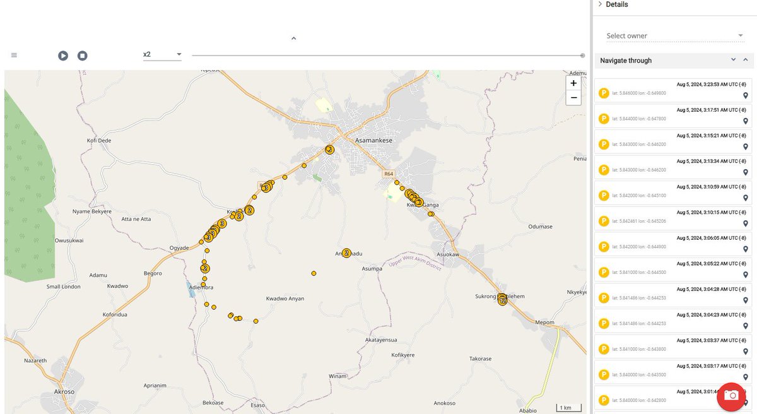Image resolution: width=757 pixels, height=414 pixels.
Task: Click single marker west of Asumpa
Action: pyautogui.click(x=314, y=273)
